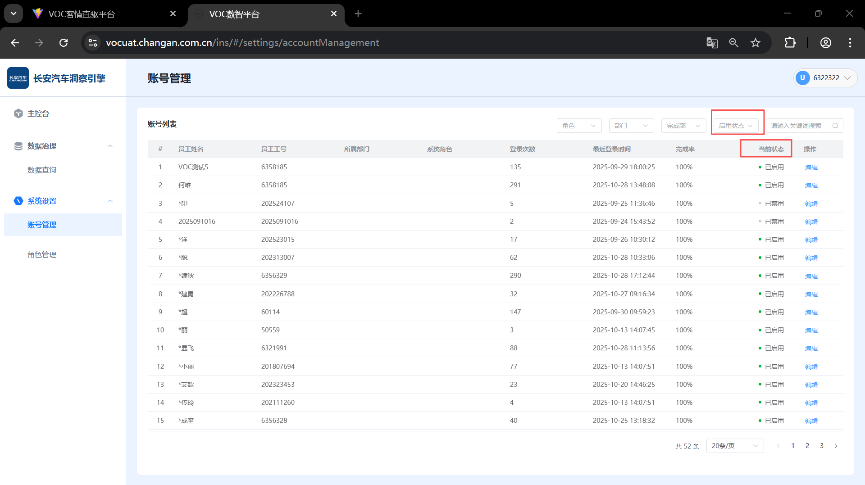Screen dimensions: 865x485
Task: Go to the next page arrow
Action: 836,446
